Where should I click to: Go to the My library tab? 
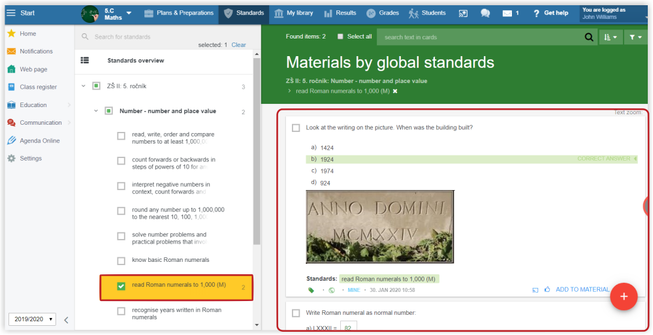coord(294,13)
